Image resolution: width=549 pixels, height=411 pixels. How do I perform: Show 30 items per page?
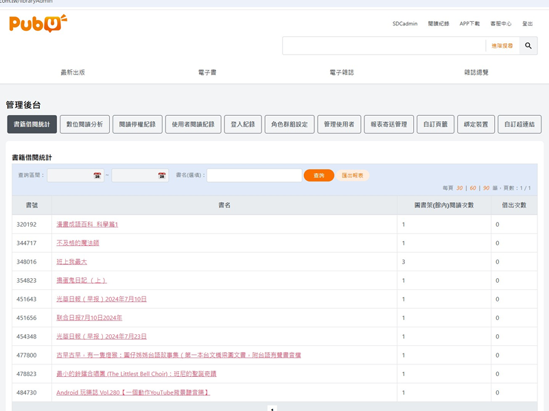[459, 188]
